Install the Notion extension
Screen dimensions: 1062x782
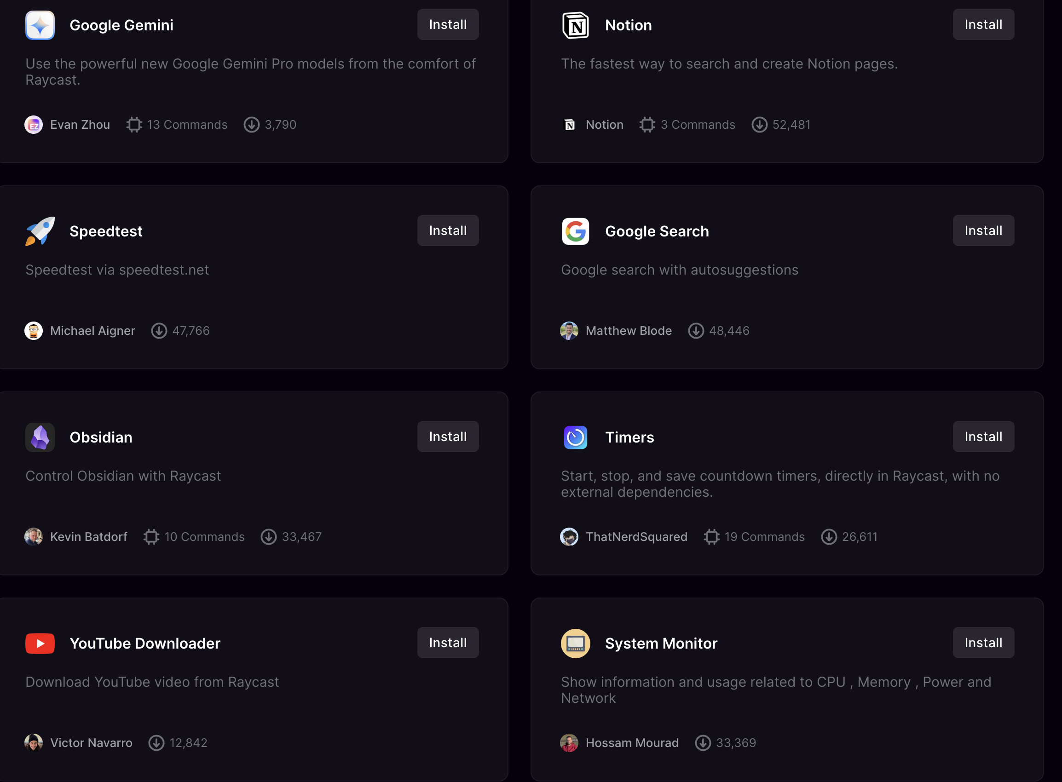[983, 25]
